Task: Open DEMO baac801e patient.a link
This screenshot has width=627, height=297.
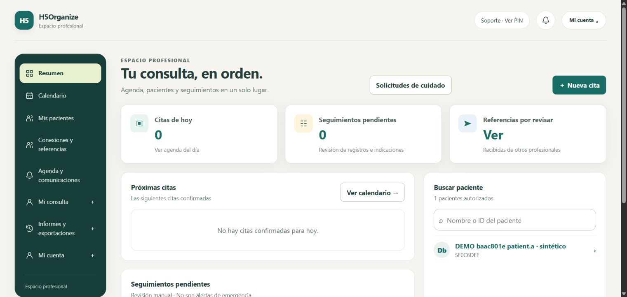Action: 510,246
